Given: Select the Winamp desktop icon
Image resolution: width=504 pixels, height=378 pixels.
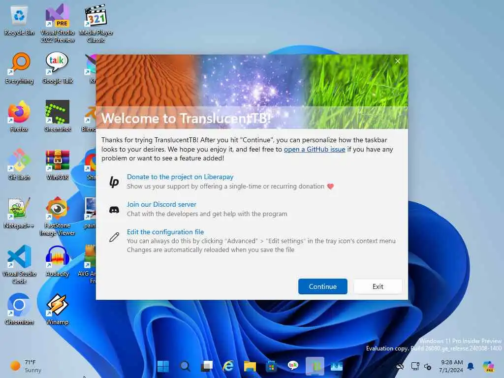Looking at the screenshot, I should (x=58, y=309).
